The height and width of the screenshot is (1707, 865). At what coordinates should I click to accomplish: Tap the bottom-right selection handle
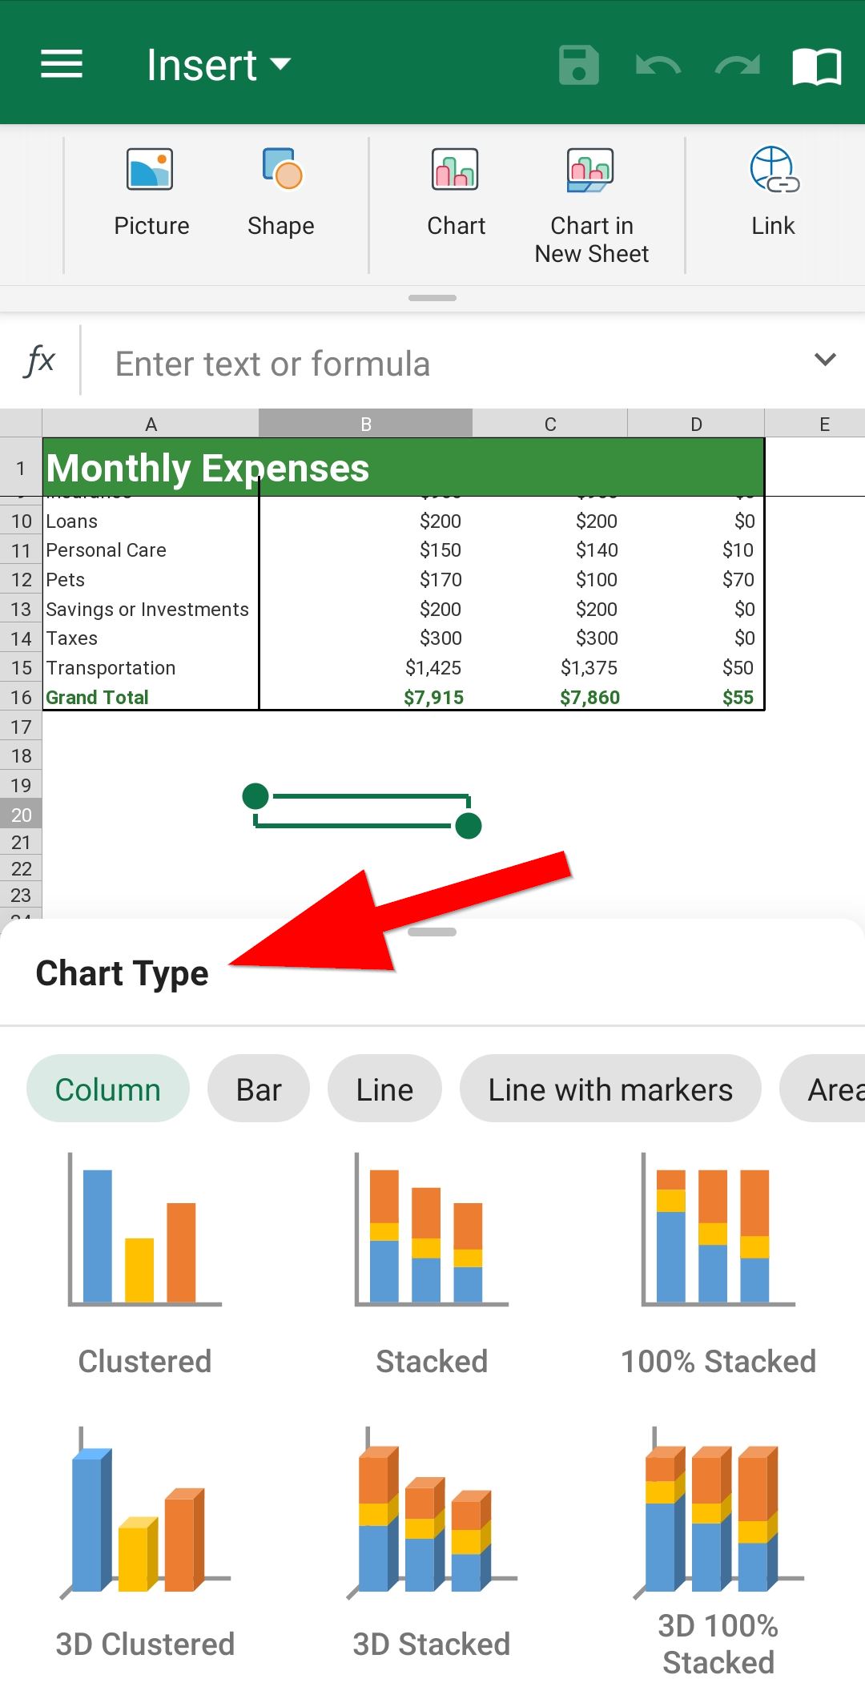pyautogui.click(x=468, y=825)
